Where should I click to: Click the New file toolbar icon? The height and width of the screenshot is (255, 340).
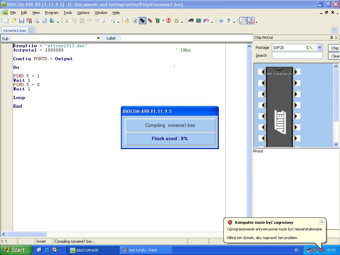pos(6,21)
